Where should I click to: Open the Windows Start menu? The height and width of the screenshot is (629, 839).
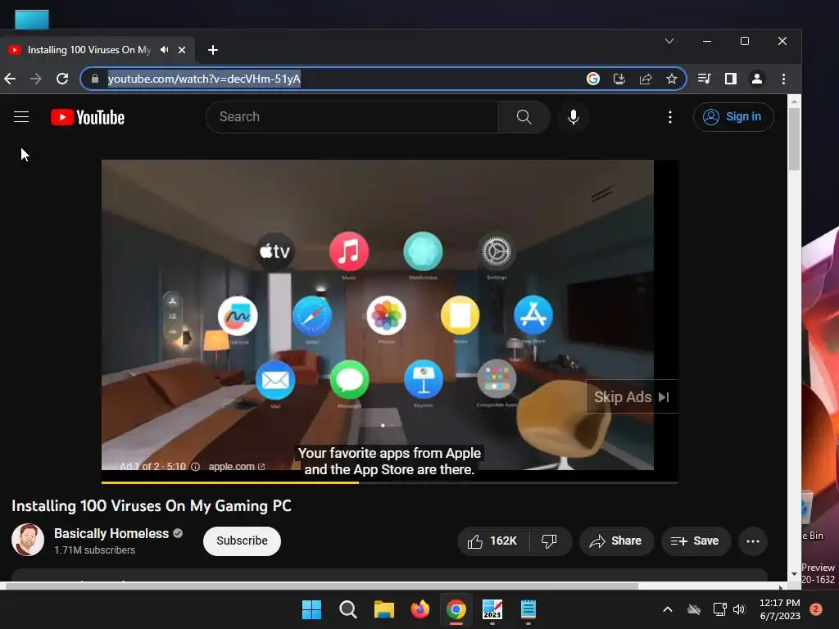click(x=311, y=609)
